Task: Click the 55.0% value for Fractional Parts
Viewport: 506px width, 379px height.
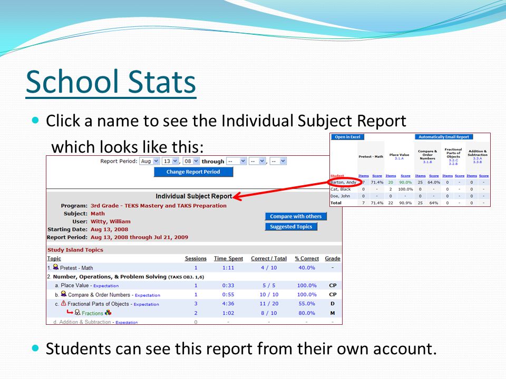Action: click(x=307, y=304)
